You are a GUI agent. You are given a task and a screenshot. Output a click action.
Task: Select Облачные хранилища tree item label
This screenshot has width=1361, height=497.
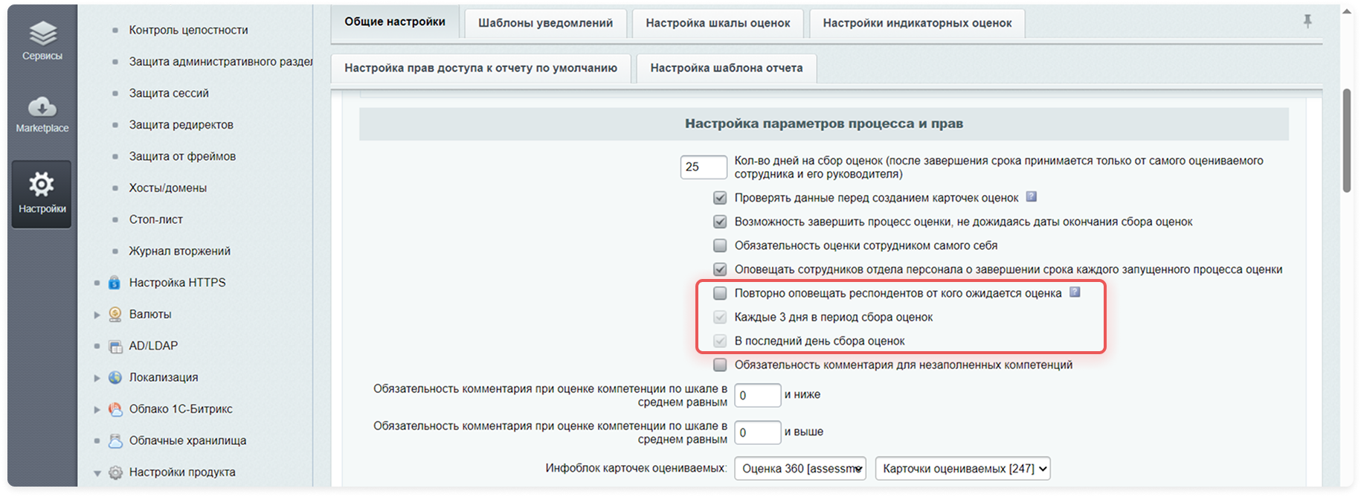click(x=188, y=440)
